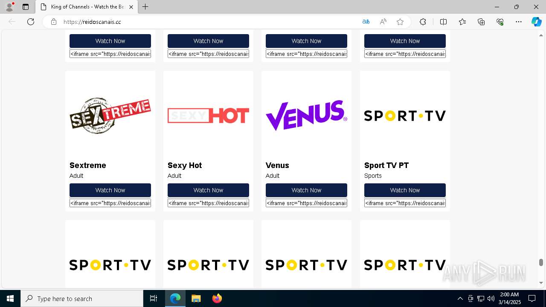Open File Explorer from taskbar
Screen dimensions: 546x307
tap(196, 298)
